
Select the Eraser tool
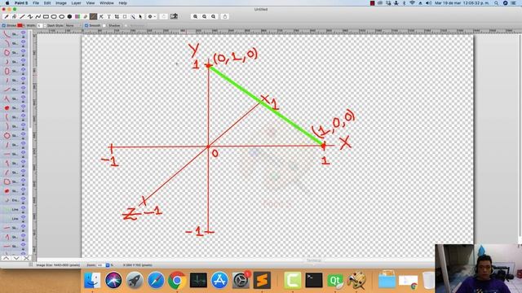[85, 16]
